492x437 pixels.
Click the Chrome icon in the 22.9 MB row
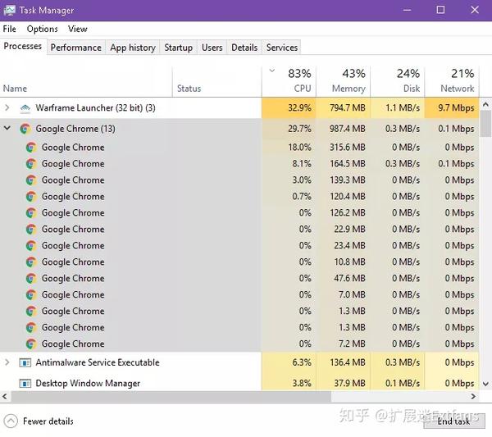click(x=31, y=230)
